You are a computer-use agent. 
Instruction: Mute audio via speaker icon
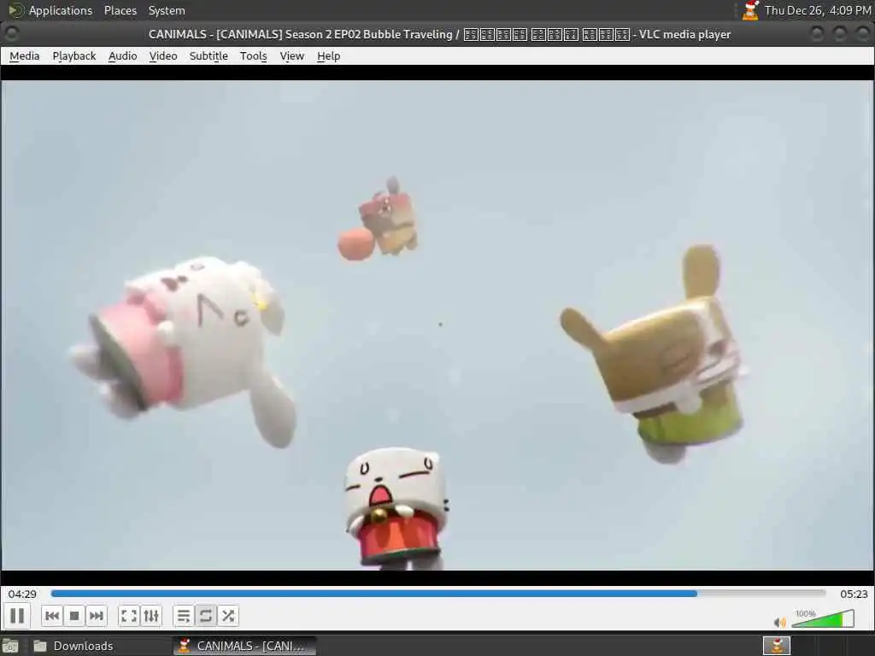click(x=779, y=622)
